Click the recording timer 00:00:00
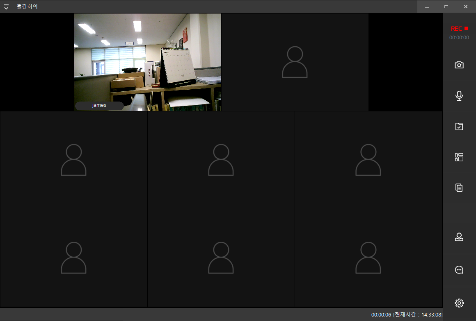476x321 pixels. point(459,38)
